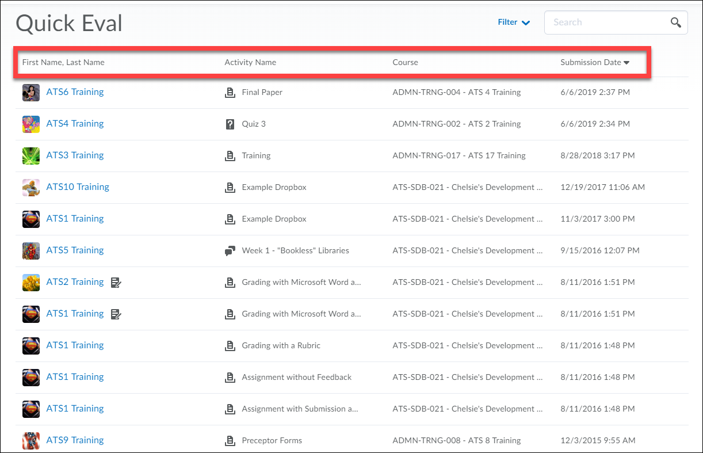Click the assignment icon beside the Training activity
The width and height of the screenshot is (703, 453).
pyautogui.click(x=231, y=155)
